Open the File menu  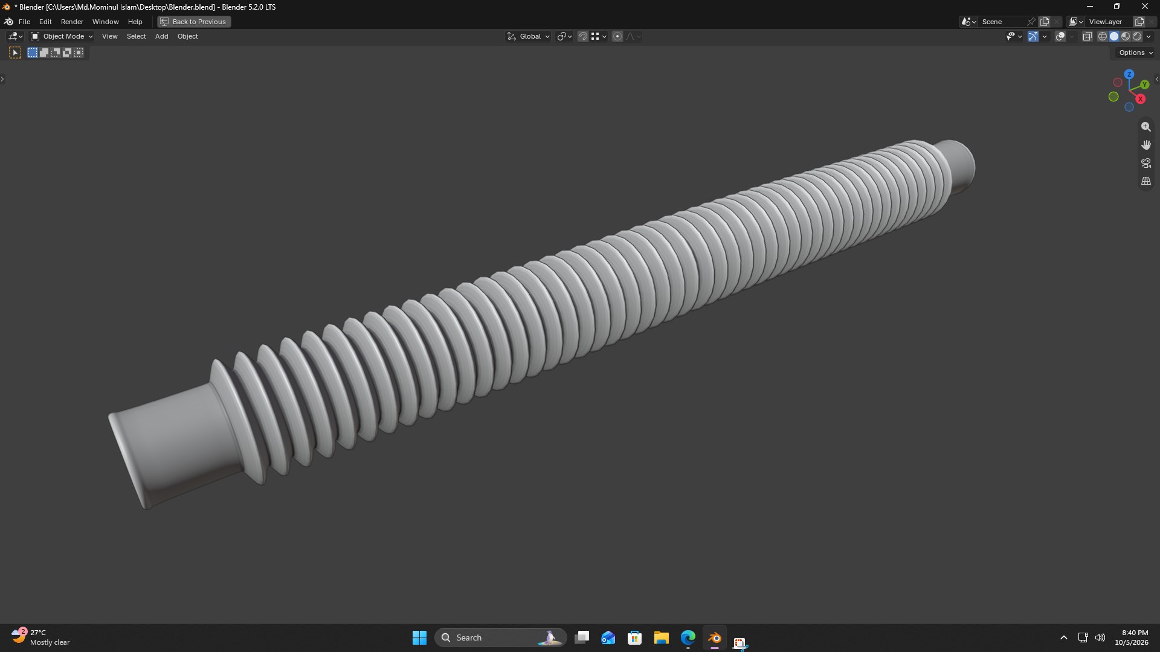pyautogui.click(x=24, y=22)
